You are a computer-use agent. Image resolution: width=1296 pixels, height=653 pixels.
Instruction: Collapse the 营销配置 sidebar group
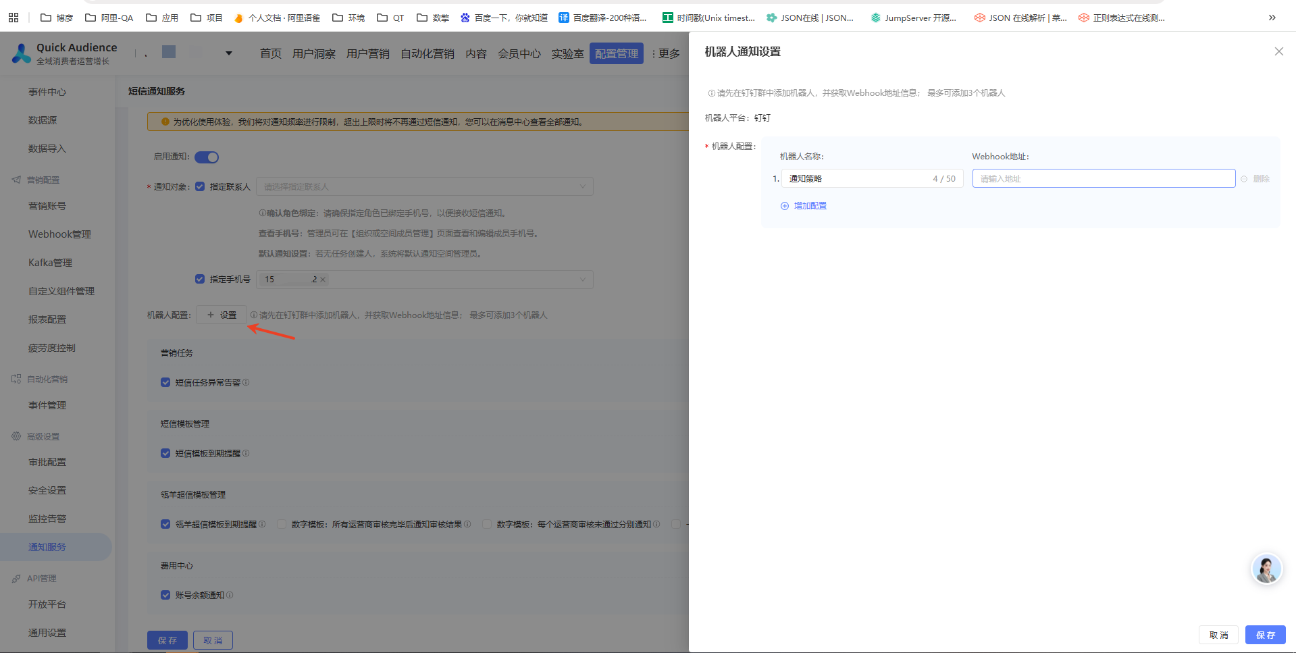(x=43, y=180)
